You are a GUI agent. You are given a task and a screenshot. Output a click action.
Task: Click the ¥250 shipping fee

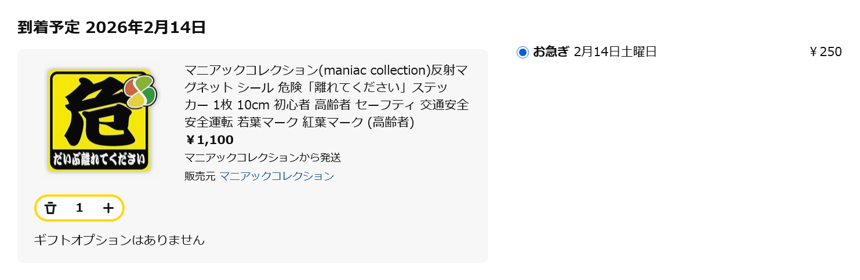[825, 52]
